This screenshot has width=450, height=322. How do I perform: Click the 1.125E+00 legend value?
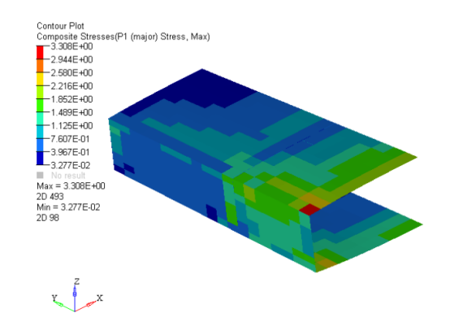pyautogui.click(x=71, y=125)
